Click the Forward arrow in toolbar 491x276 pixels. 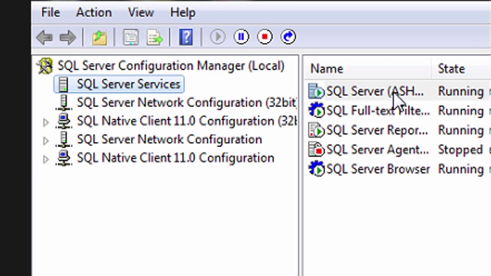pos(68,37)
